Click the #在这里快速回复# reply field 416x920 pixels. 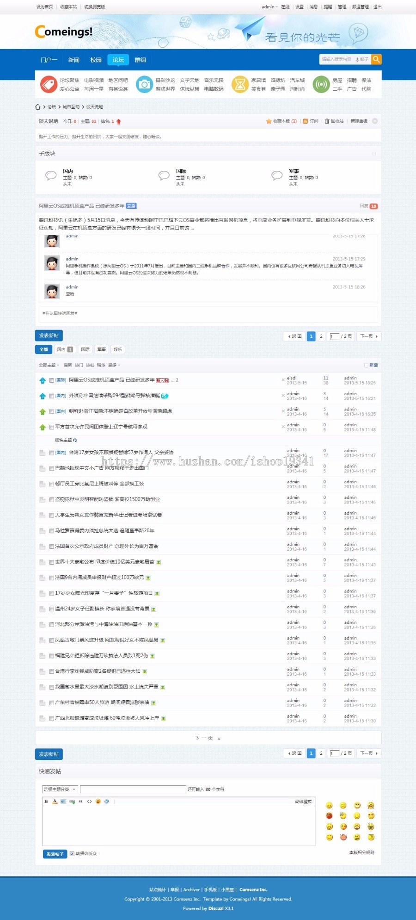pyautogui.click(x=208, y=313)
